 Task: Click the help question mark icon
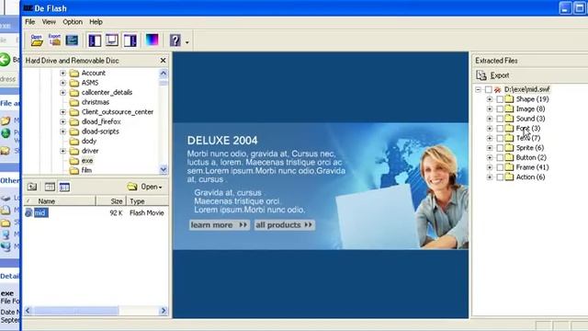pos(175,40)
